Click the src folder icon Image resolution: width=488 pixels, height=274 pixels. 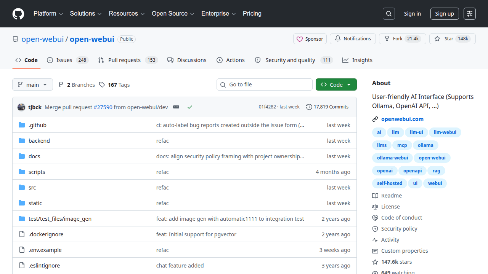pyautogui.click(x=22, y=187)
